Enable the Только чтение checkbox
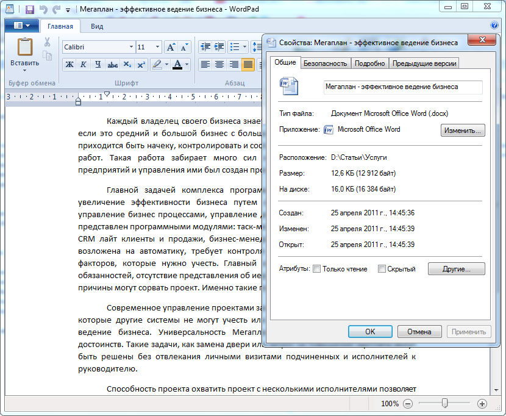 click(x=316, y=269)
